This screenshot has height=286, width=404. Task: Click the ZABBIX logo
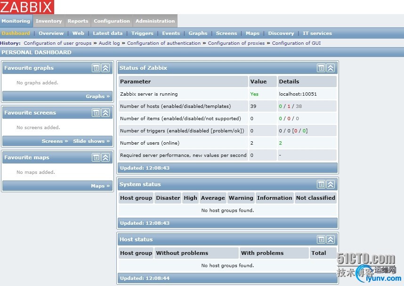click(x=27, y=7)
